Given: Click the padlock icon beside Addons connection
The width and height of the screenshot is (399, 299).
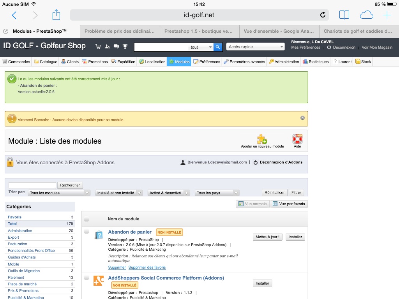Looking at the screenshot, I should [x=10, y=162].
